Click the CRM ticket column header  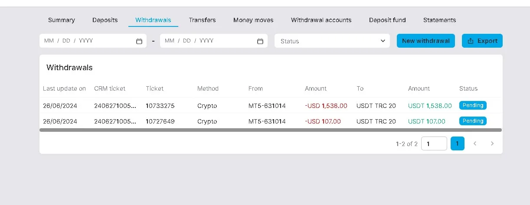pyautogui.click(x=110, y=88)
